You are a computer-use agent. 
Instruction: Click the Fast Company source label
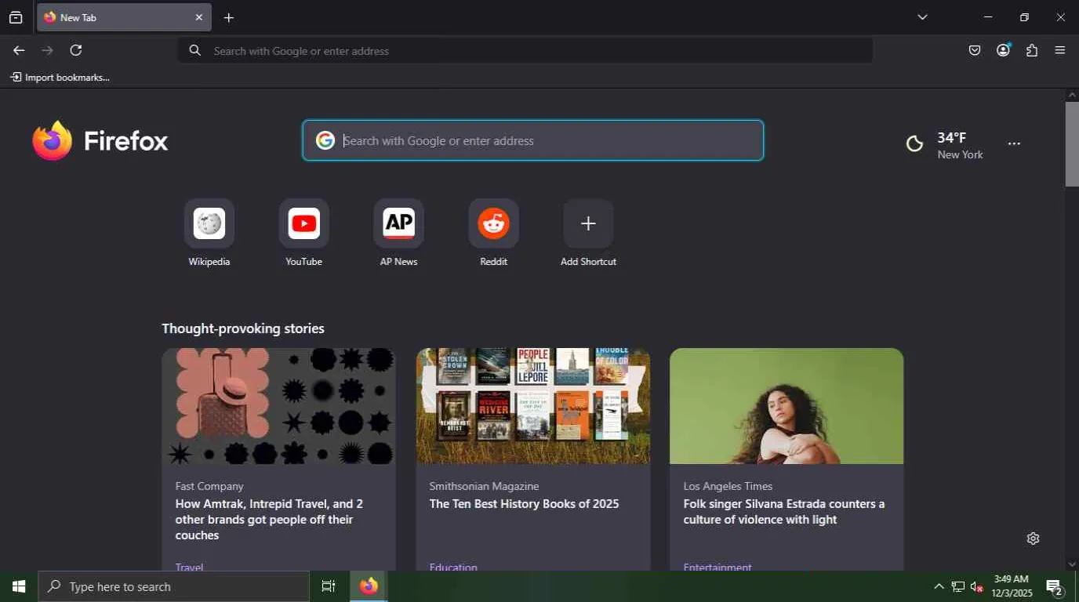(209, 486)
